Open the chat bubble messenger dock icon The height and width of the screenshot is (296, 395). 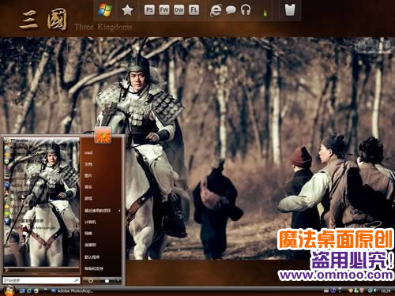click(x=231, y=10)
